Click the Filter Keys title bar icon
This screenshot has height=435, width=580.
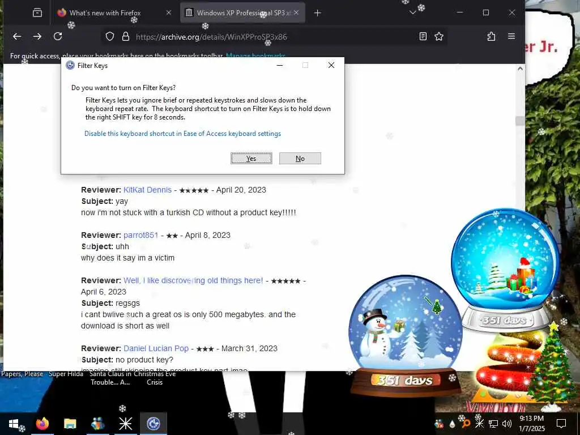tap(70, 66)
